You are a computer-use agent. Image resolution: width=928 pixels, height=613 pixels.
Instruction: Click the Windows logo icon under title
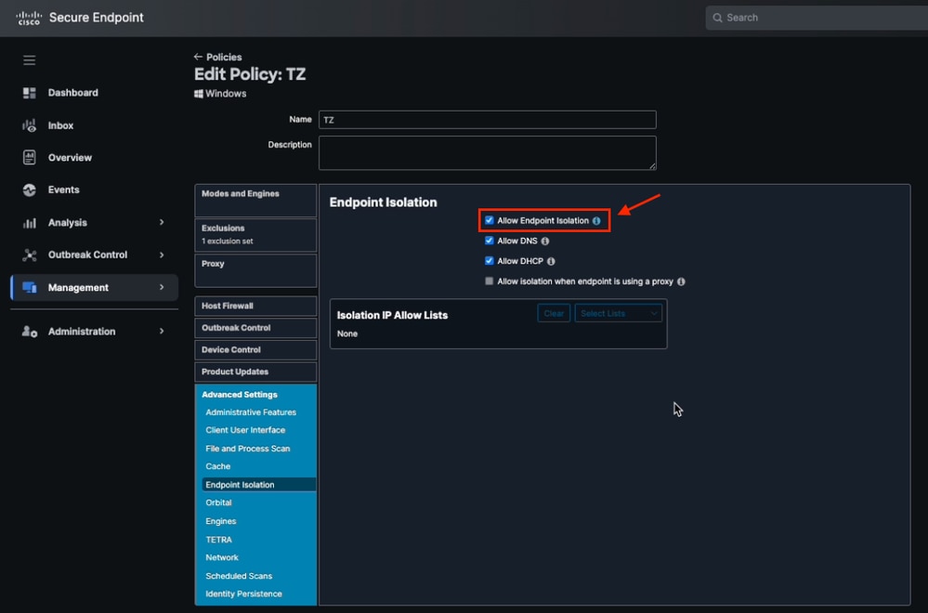[x=198, y=94]
